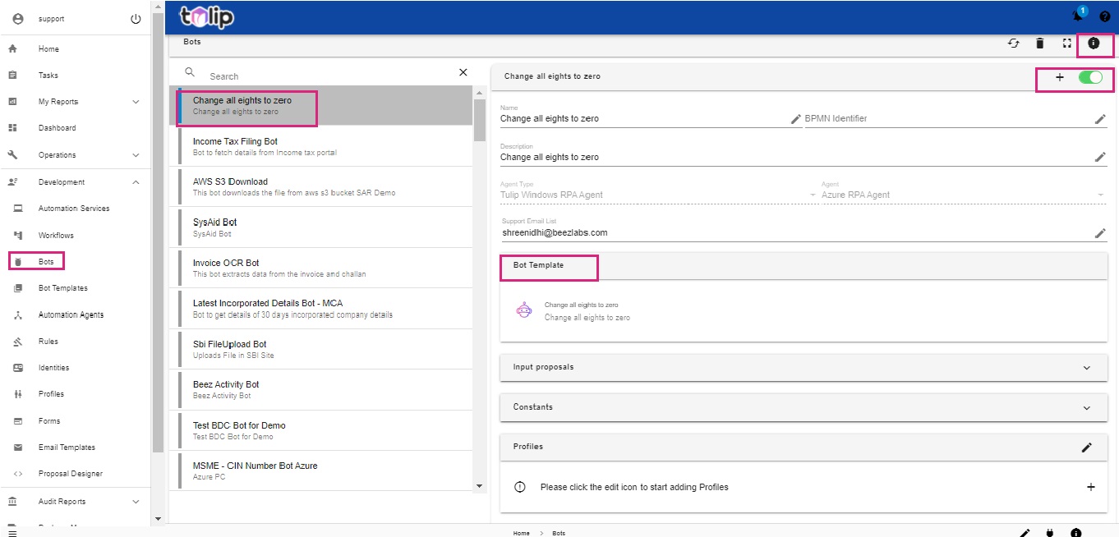Click Home breadcrumb link
Screen dimensions: 1119x537
[x=521, y=533]
